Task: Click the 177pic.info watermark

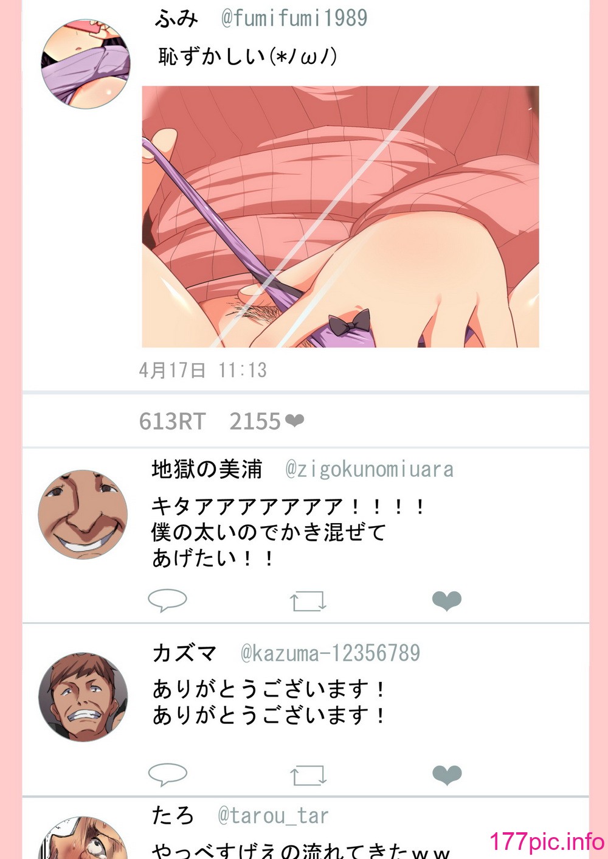Action: (547, 841)
